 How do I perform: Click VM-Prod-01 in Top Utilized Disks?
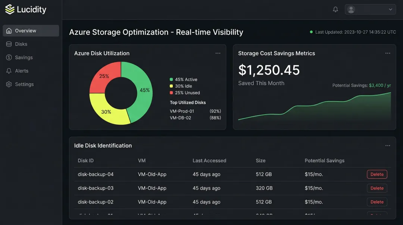pyautogui.click(x=182, y=111)
